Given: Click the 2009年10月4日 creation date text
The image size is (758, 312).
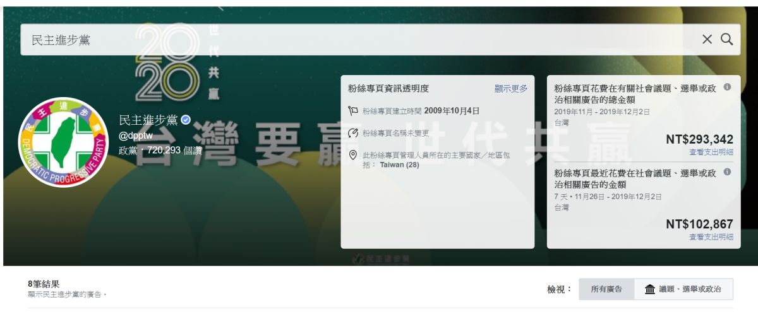Looking at the screenshot, I should pyautogui.click(x=452, y=111).
